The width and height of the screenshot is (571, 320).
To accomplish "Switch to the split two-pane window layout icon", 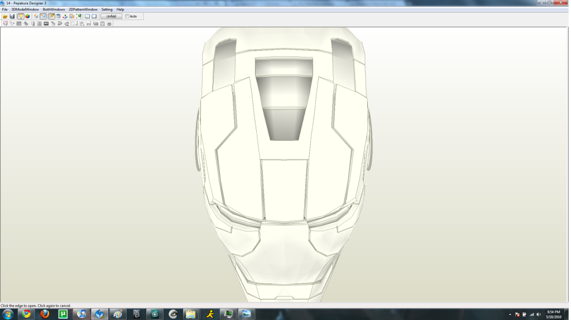I will pos(88,16).
